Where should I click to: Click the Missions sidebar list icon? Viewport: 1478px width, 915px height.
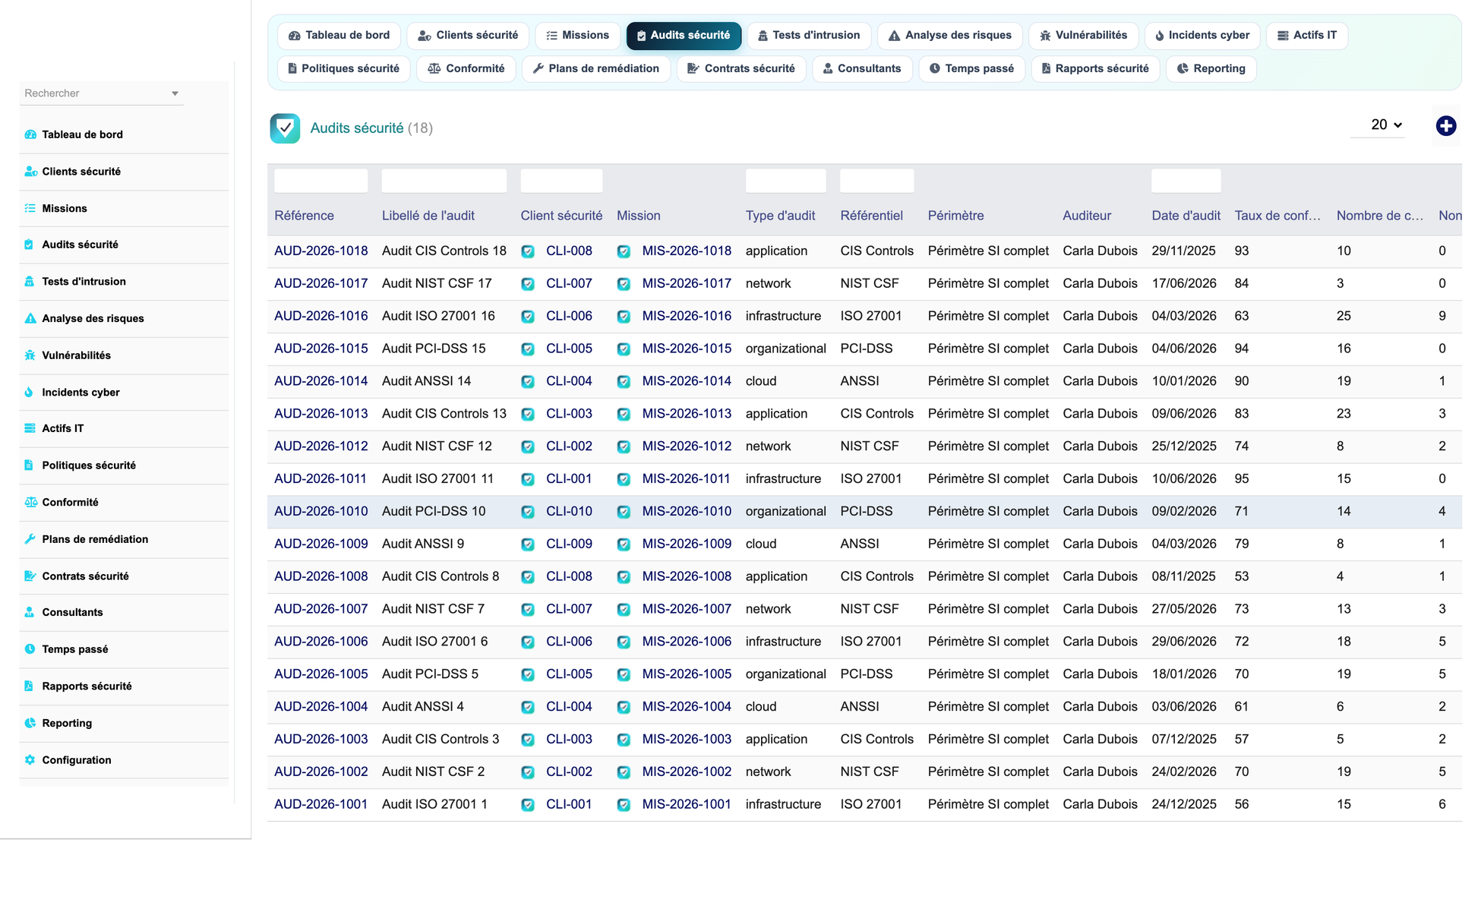pyautogui.click(x=30, y=208)
